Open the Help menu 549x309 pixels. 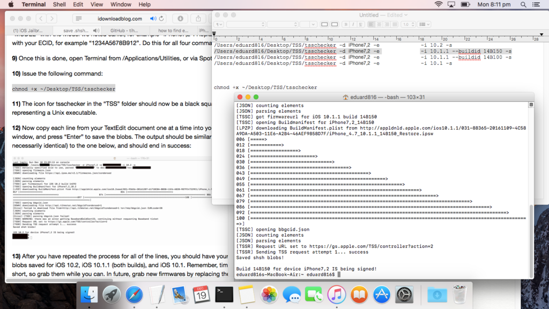pyautogui.click(x=144, y=4)
